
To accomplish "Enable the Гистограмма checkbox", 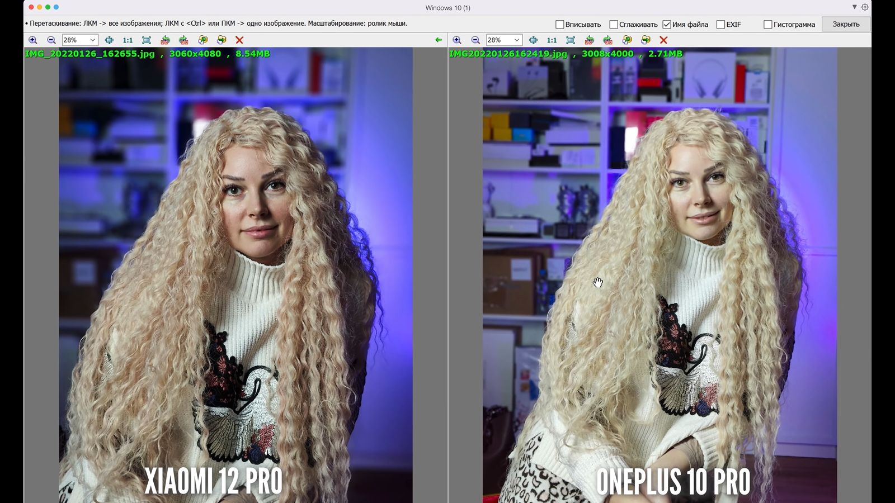I will tap(768, 25).
